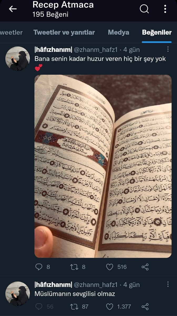Switch to Tweetler ve yanıtlar tab
This screenshot has width=177, height=316.
point(64,32)
